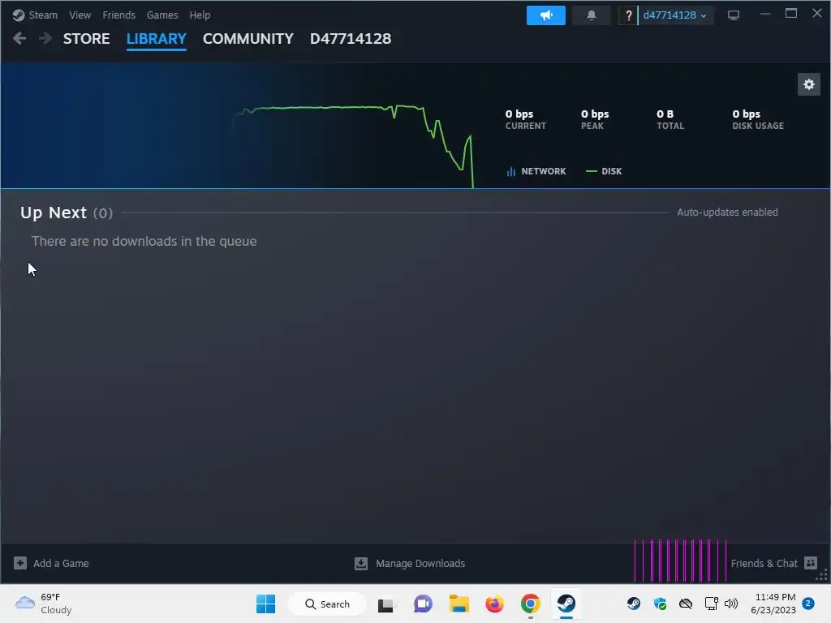The width and height of the screenshot is (831, 623).
Task: Click the forward navigation arrow
Action: (x=45, y=38)
